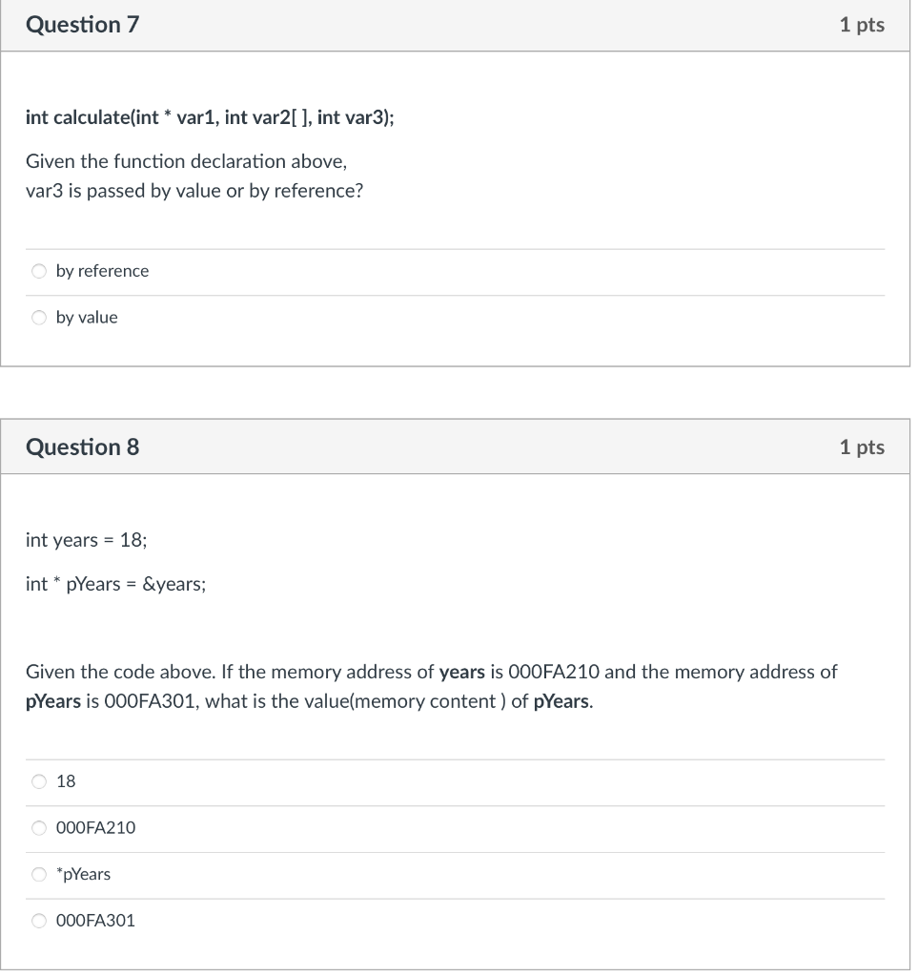
Task: Click the Question 7 header
Action: [82, 25]
